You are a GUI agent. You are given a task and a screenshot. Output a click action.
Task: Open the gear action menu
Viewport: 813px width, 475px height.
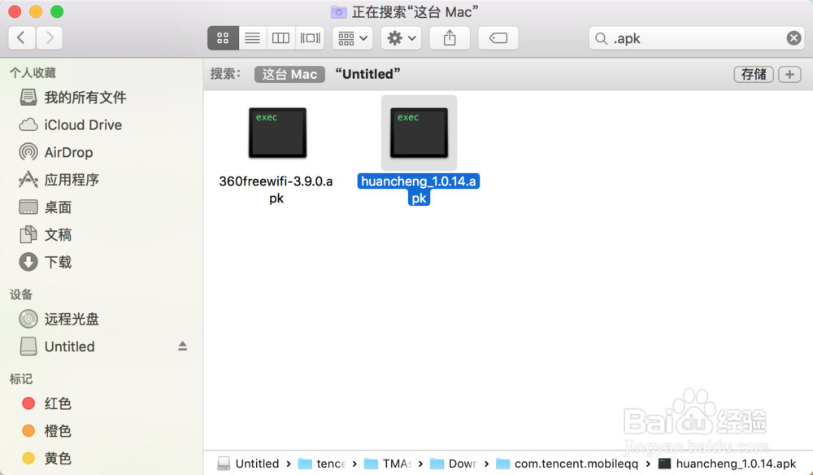pos(402,38)
